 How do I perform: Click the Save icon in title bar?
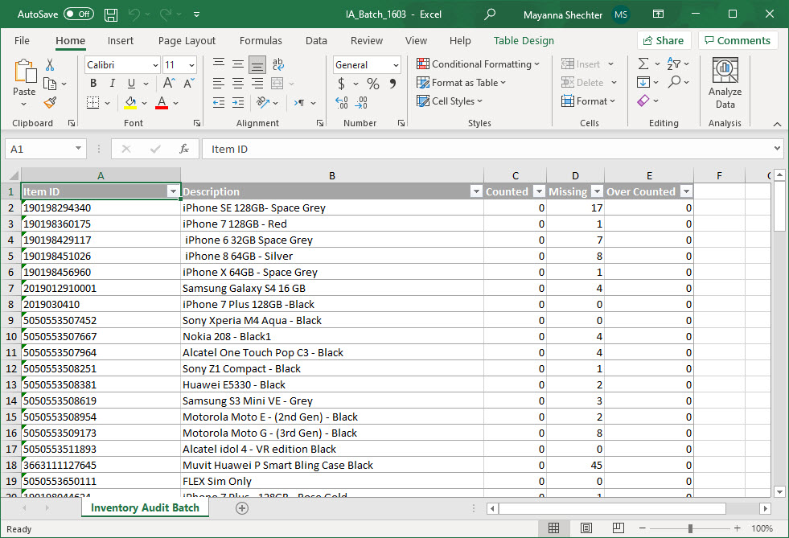tap(111, 14)
